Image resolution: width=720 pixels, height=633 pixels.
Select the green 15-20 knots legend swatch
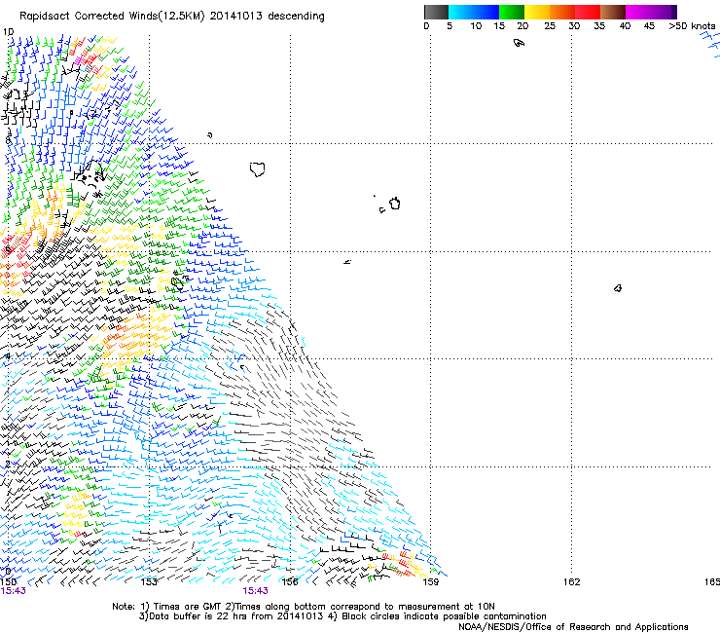(x=512, y=12)
